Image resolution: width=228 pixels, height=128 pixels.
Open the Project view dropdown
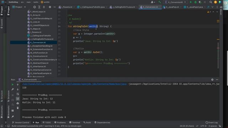19,7
